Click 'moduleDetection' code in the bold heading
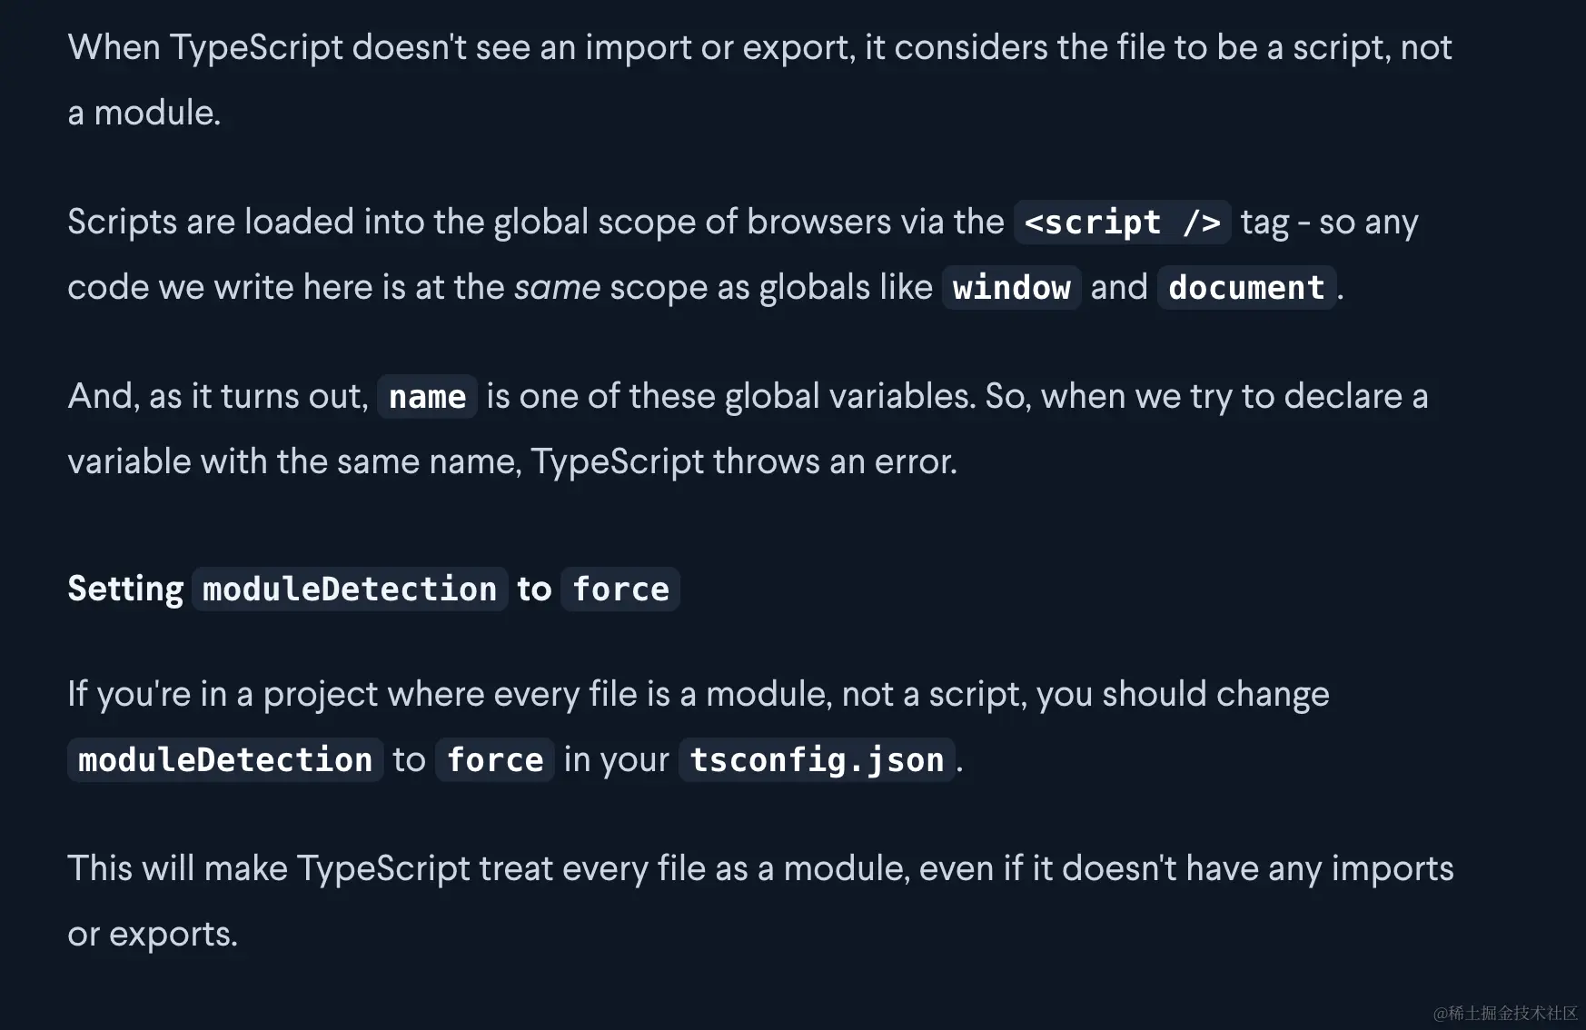Viewport: 1586px width, 1030px height. 350,589
